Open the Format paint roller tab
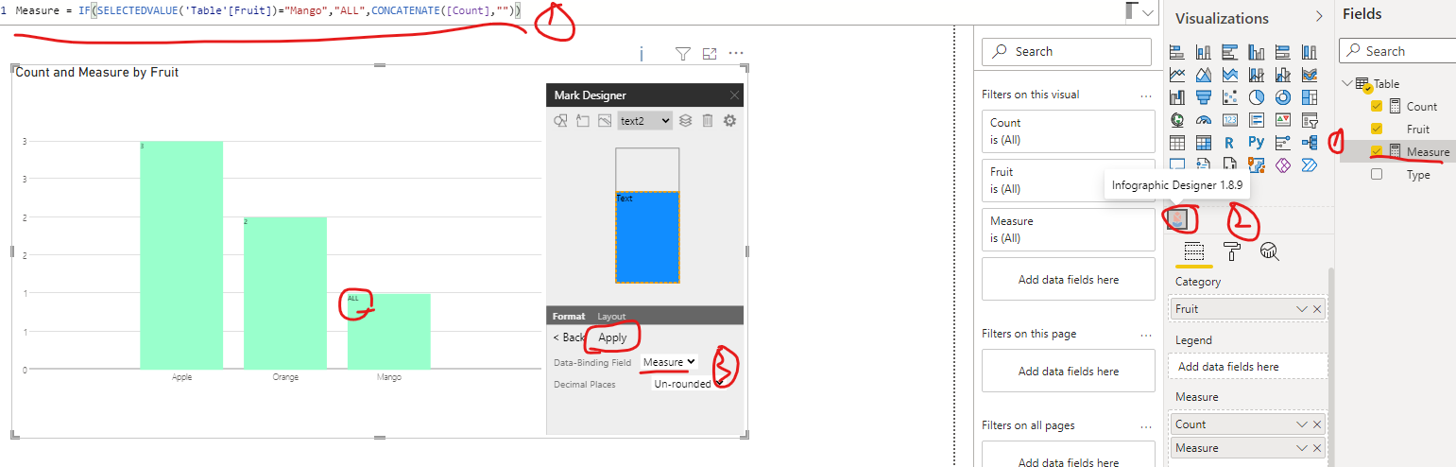 click(x=1232, y=251)
